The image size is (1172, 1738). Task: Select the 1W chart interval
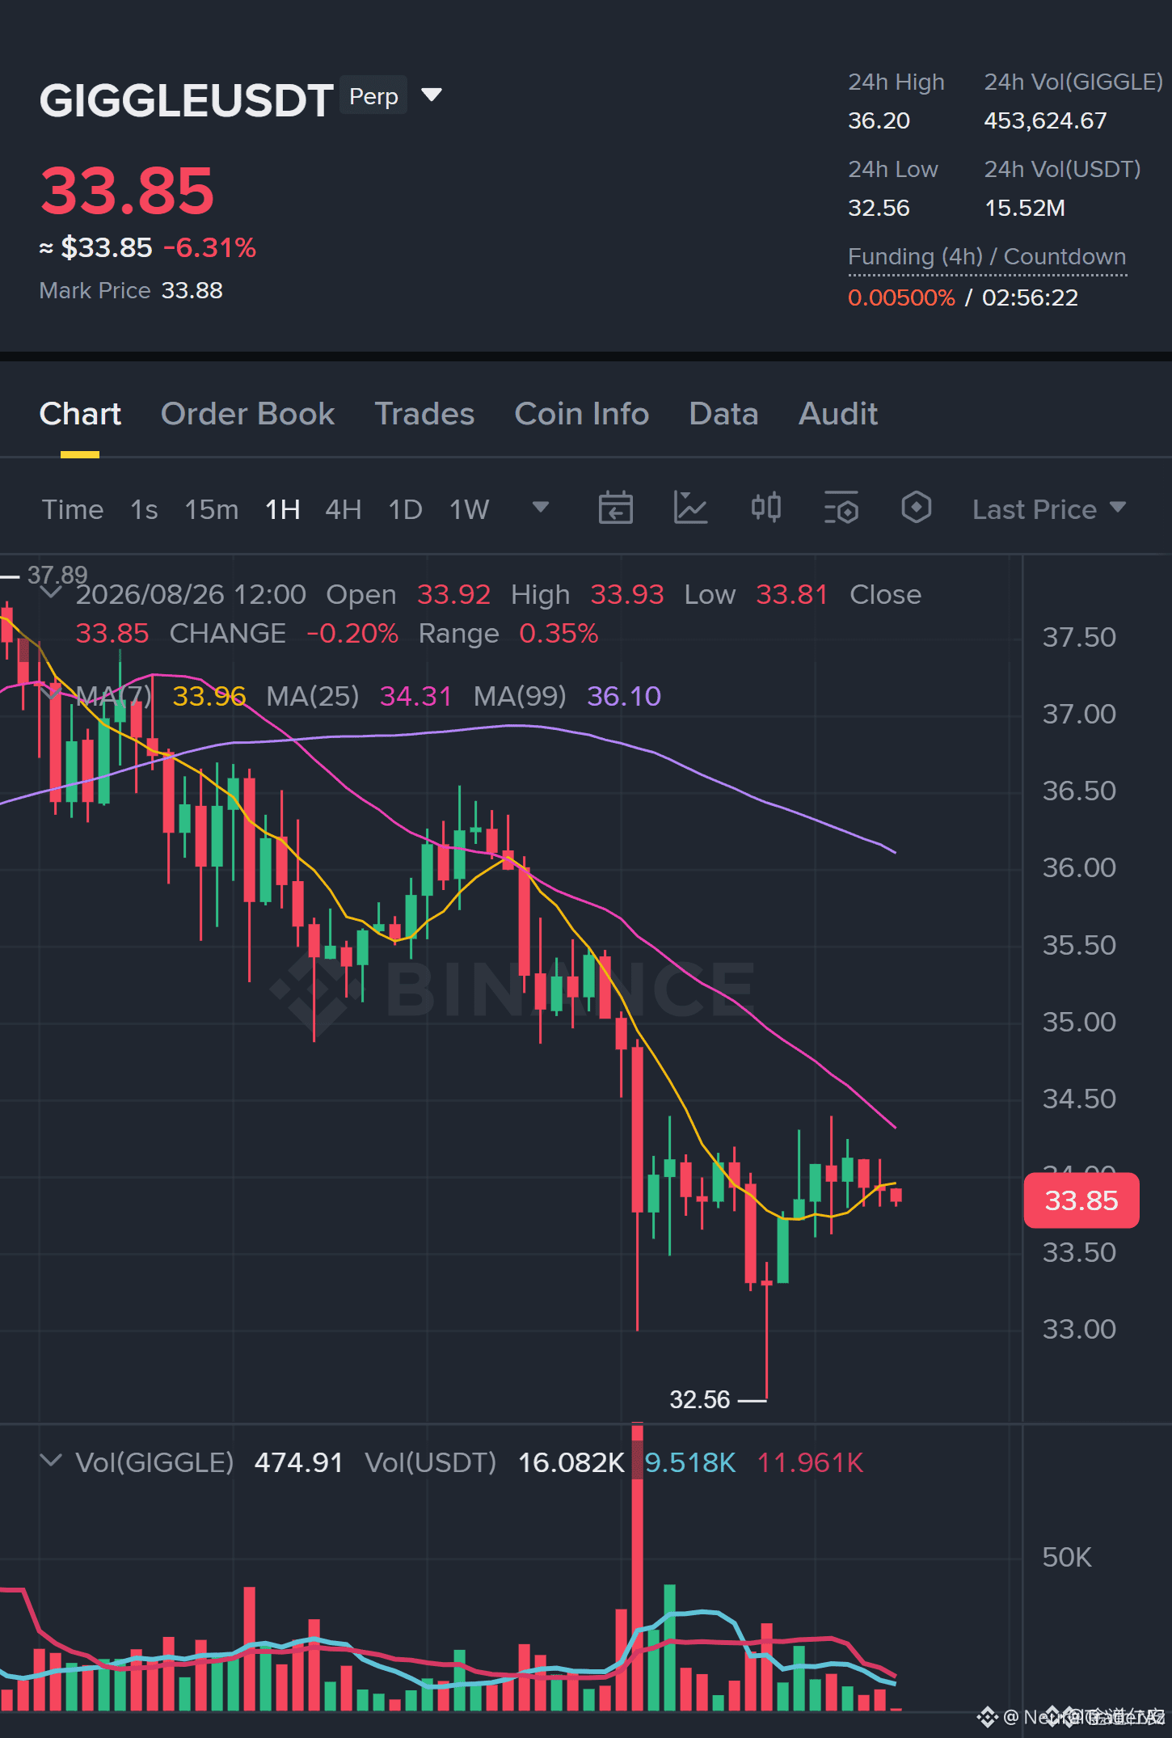pos(470,509)
